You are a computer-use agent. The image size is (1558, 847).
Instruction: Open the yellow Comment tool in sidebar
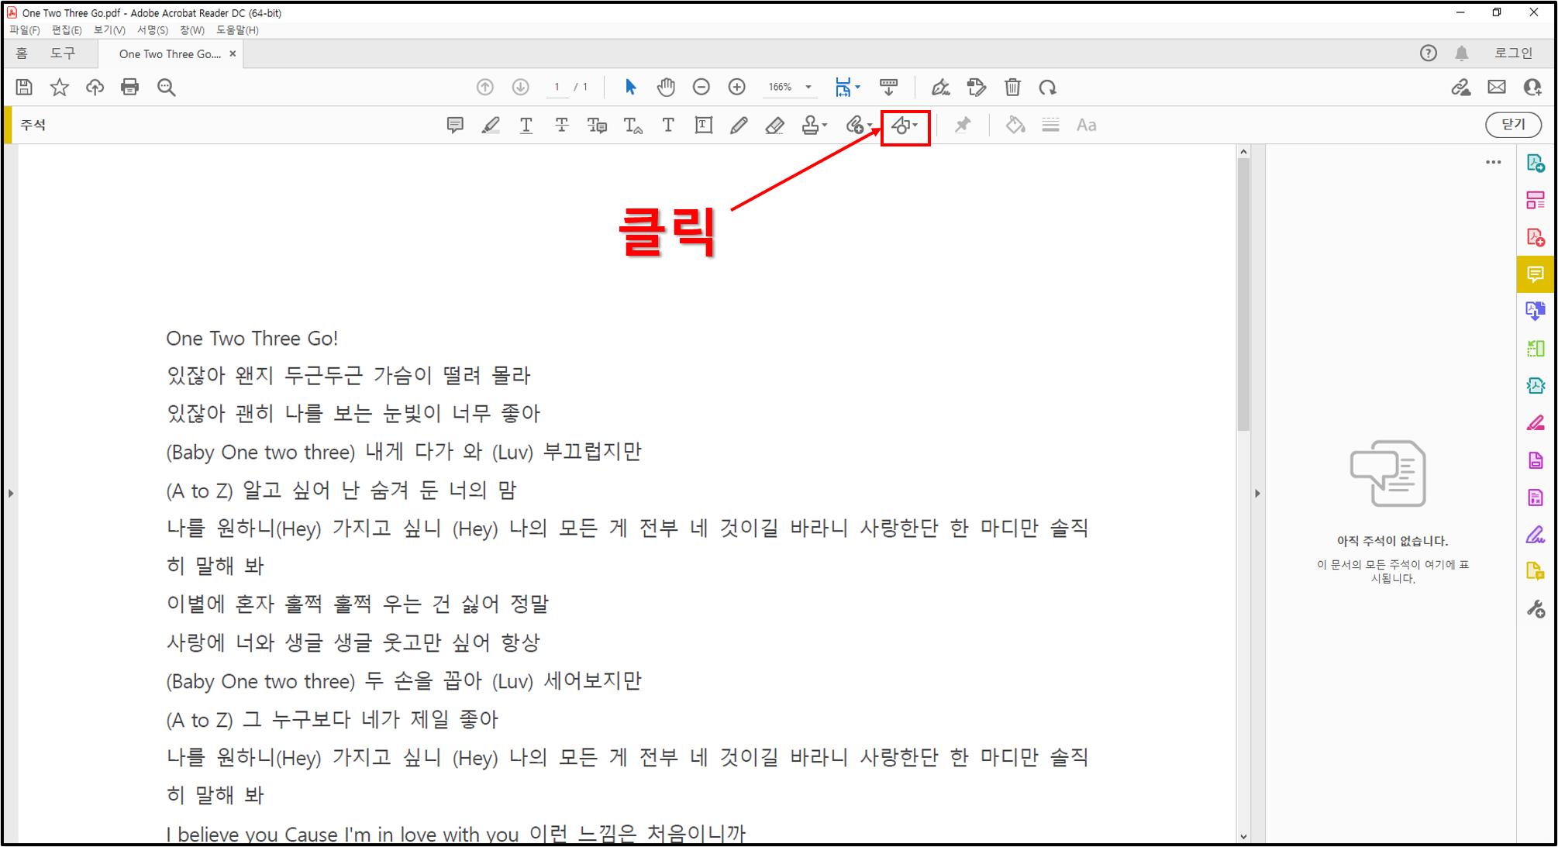pyautogui.click(x=1536, y=274)
